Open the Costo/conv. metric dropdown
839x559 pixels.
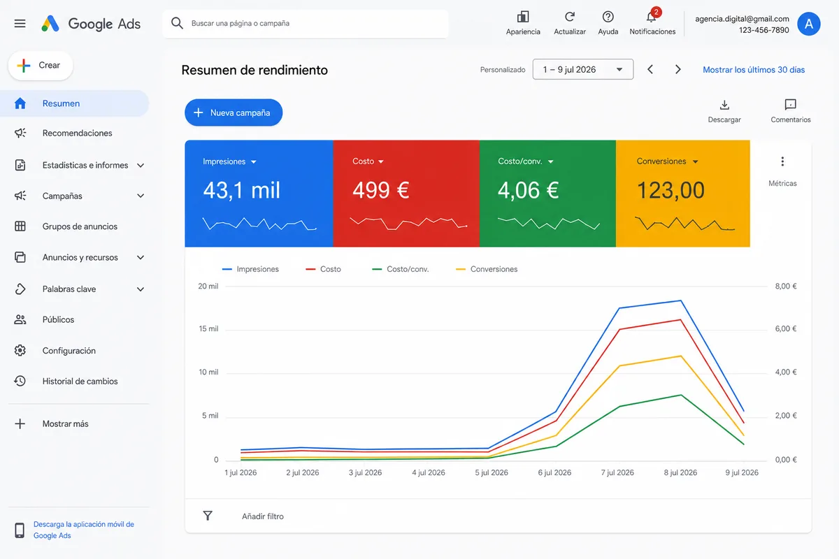551,162
